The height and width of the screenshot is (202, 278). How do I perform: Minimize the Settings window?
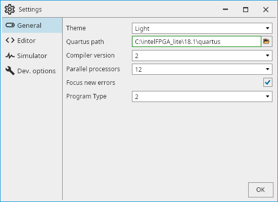pos(225,10)
